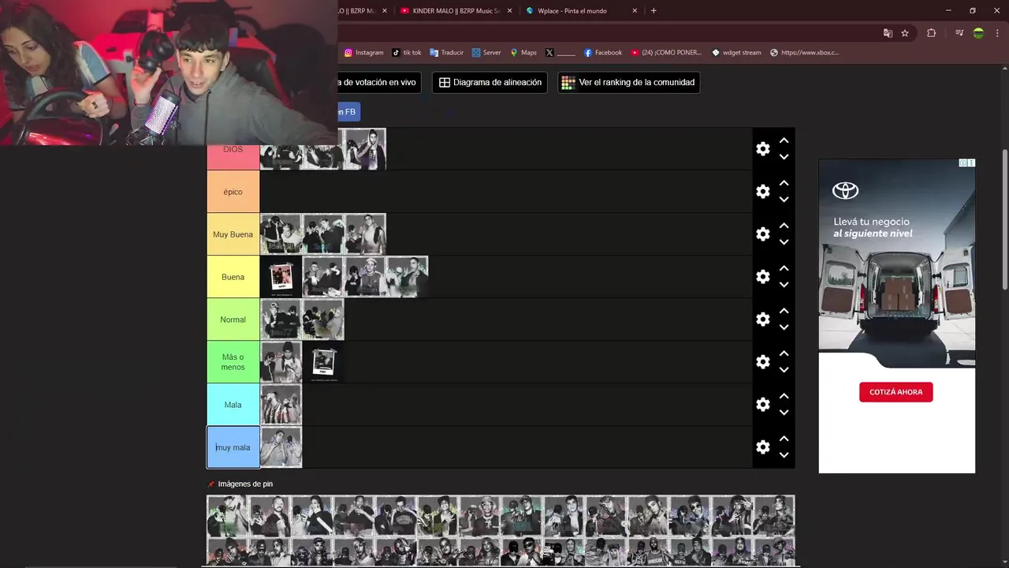Move Más o menos tier down
Viewport: 1009px width, 568px height.
(x=784, y=370)
